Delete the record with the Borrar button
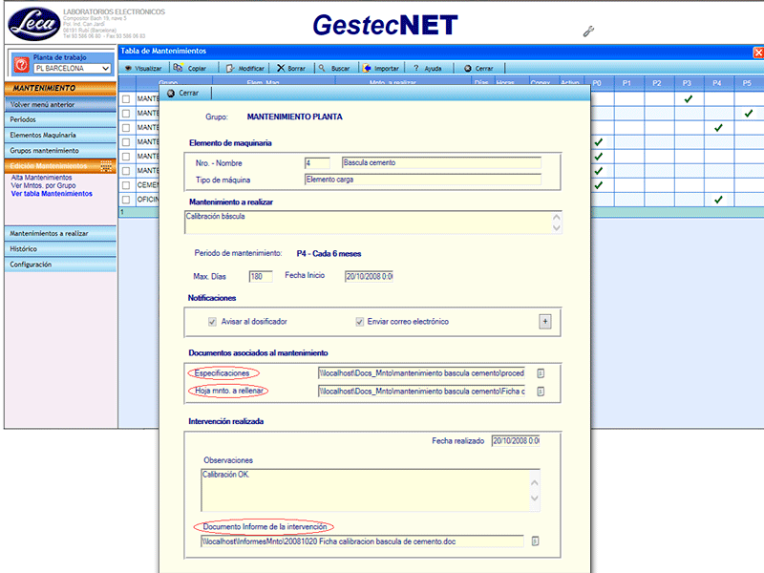The height and width of the screenshot is (573, 764). (x=291, y=68)
